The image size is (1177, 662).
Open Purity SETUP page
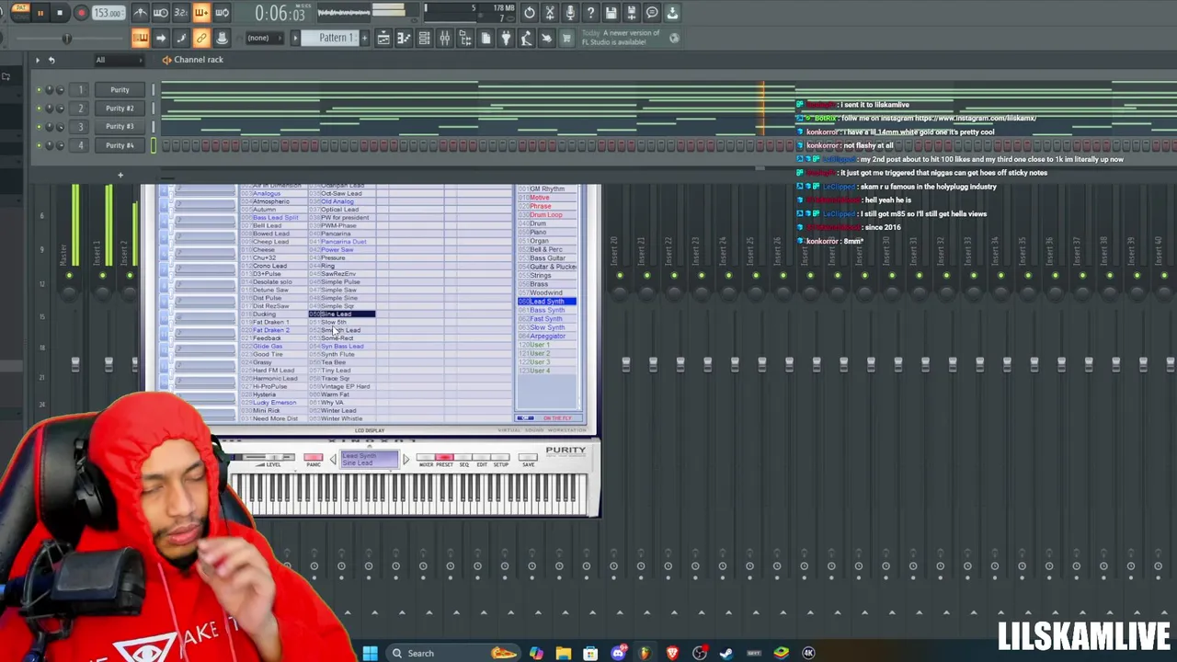pyautogui.click(x=501, y=459)
